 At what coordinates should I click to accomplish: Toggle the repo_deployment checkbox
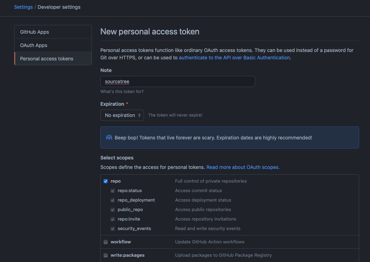pos(113,200)
